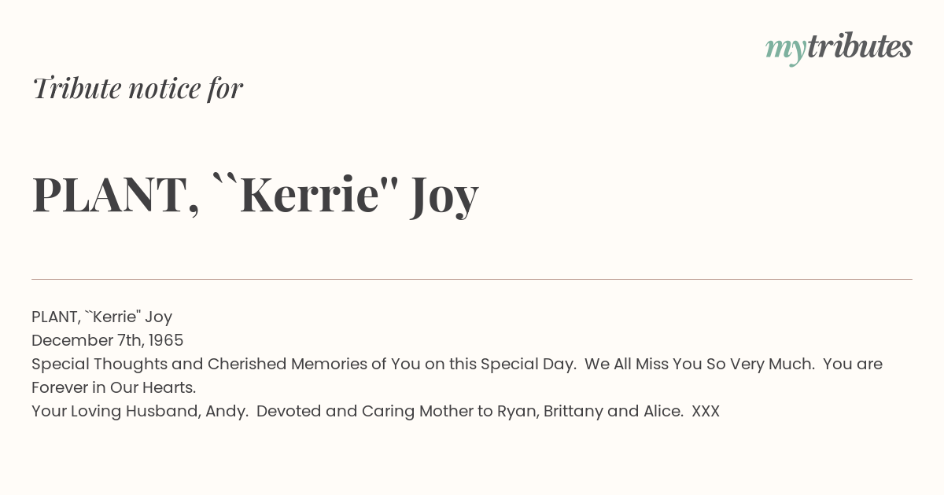Viewport: 944px width, 495px height.
Task: Click the large PLANT, Kerrie Joy title
Action: 255,195
